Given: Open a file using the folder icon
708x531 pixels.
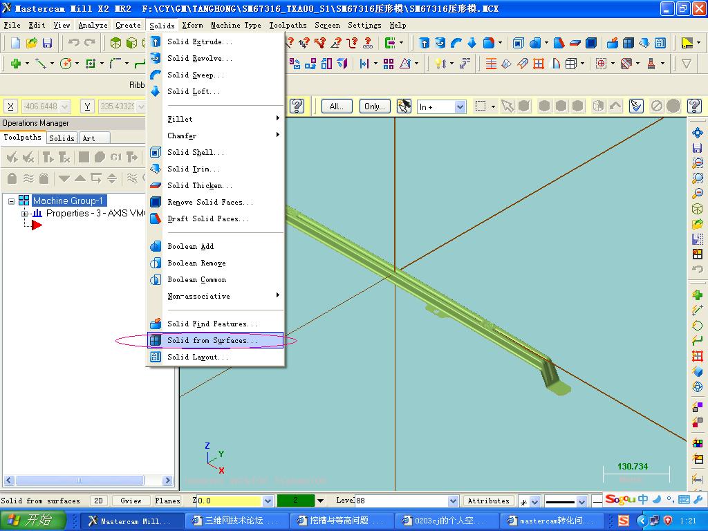Looking at the screenshot, I should click(32, 43).
